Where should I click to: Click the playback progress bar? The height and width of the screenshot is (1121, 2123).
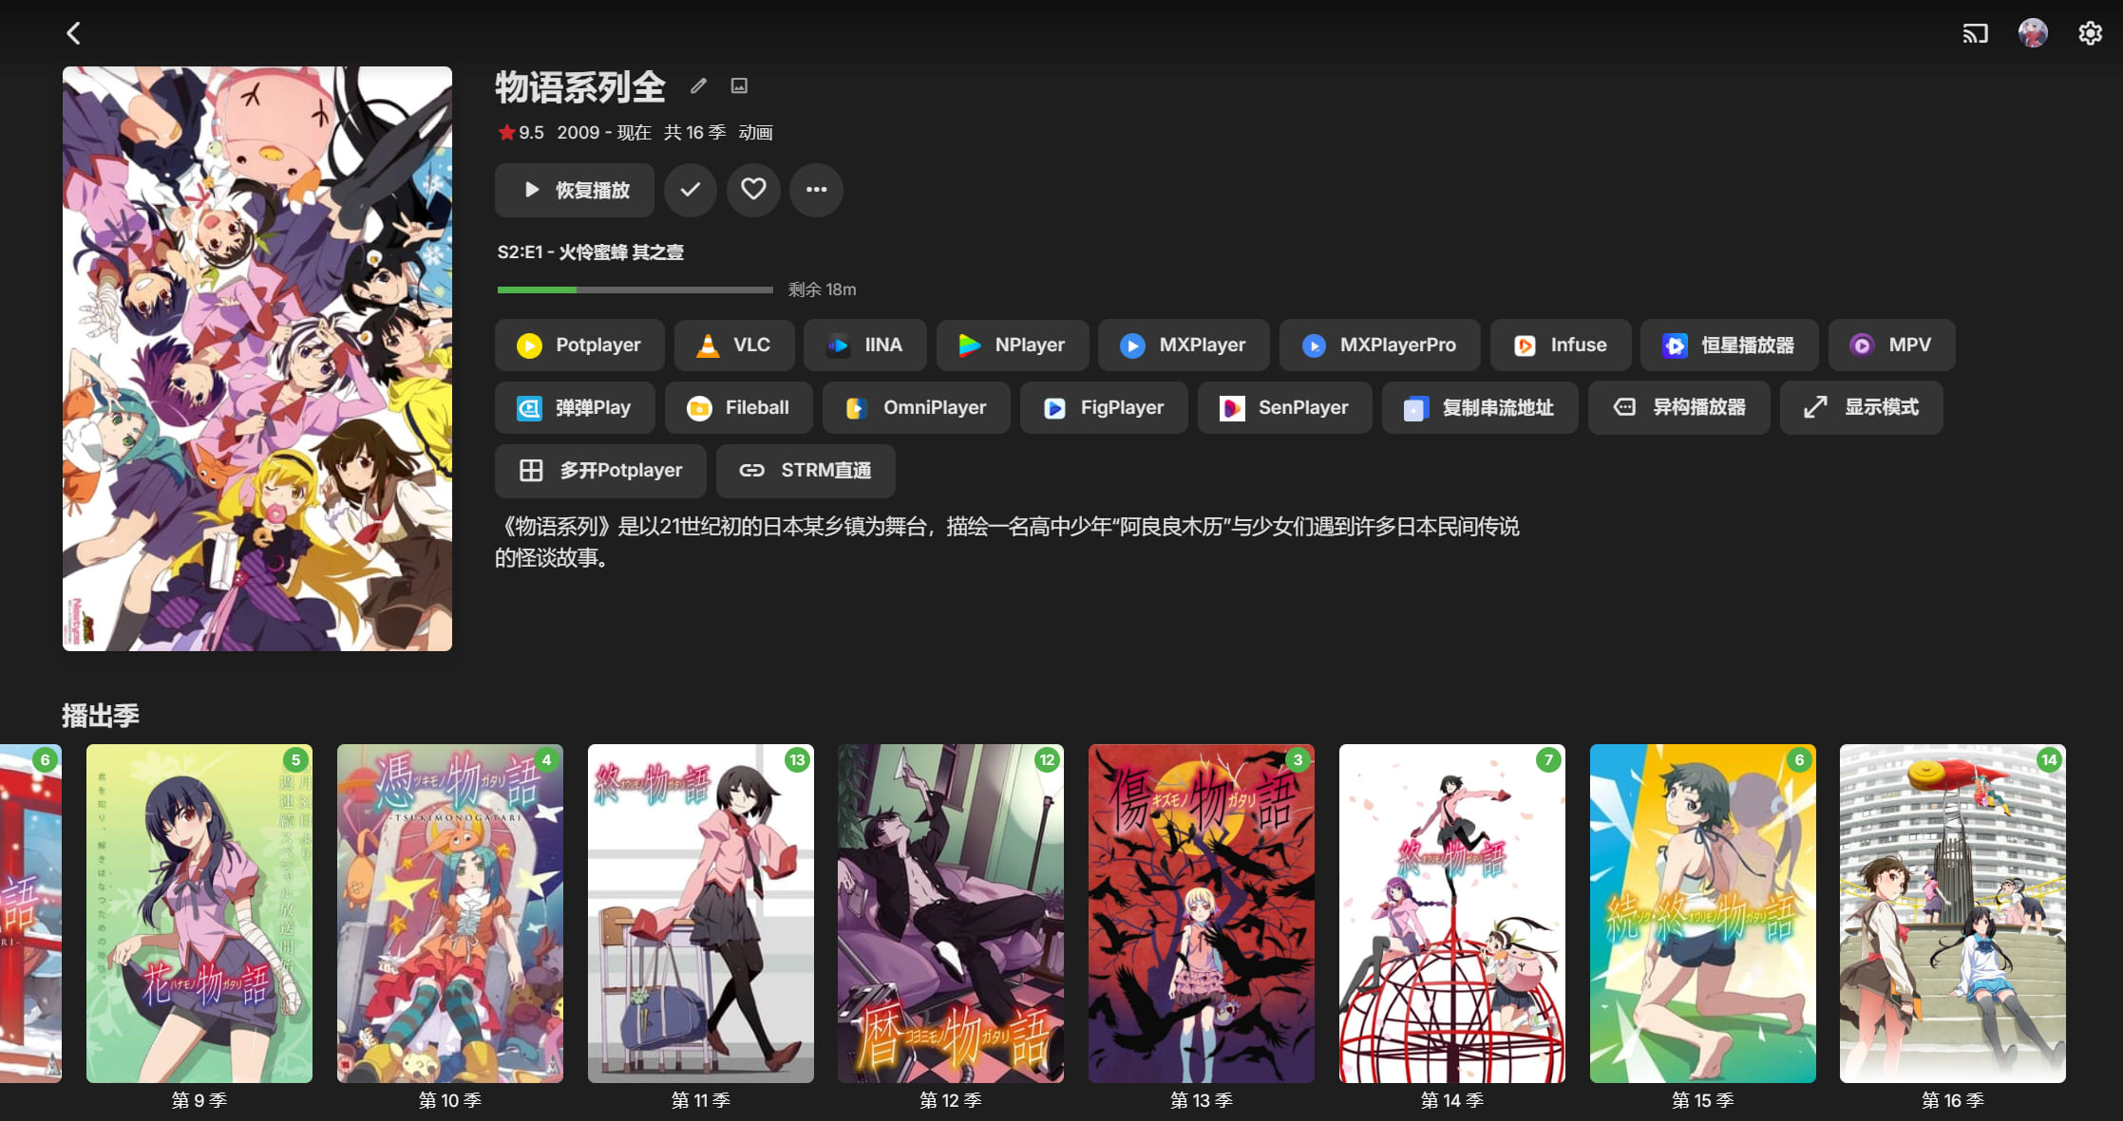coord(635,290)
